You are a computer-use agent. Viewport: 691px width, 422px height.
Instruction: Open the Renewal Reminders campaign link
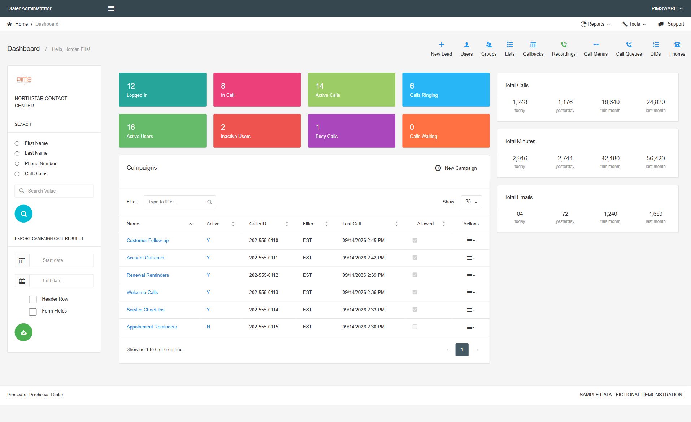click(148, 275)
